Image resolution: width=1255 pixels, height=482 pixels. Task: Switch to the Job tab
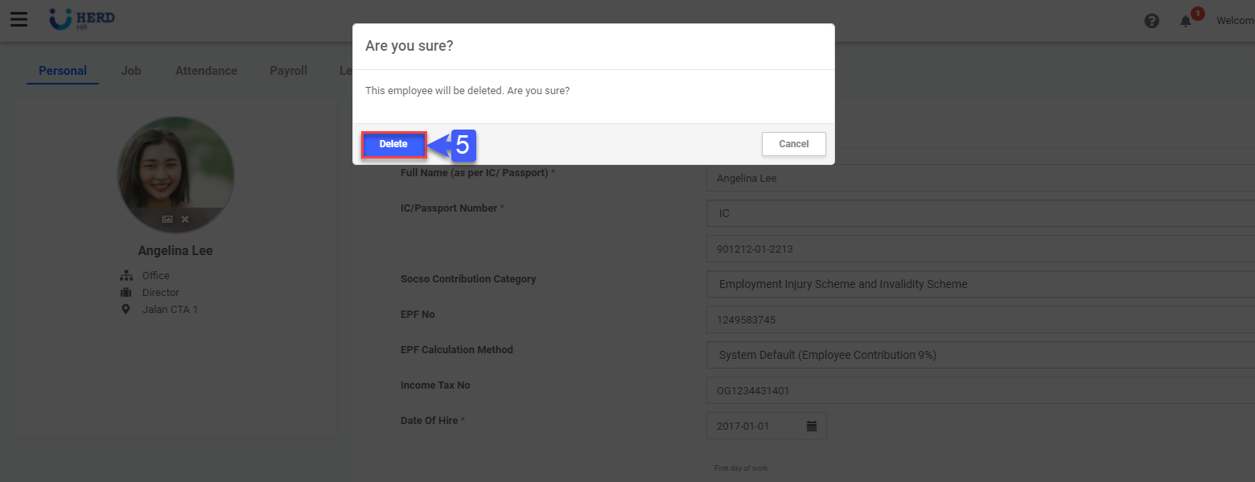131,71
